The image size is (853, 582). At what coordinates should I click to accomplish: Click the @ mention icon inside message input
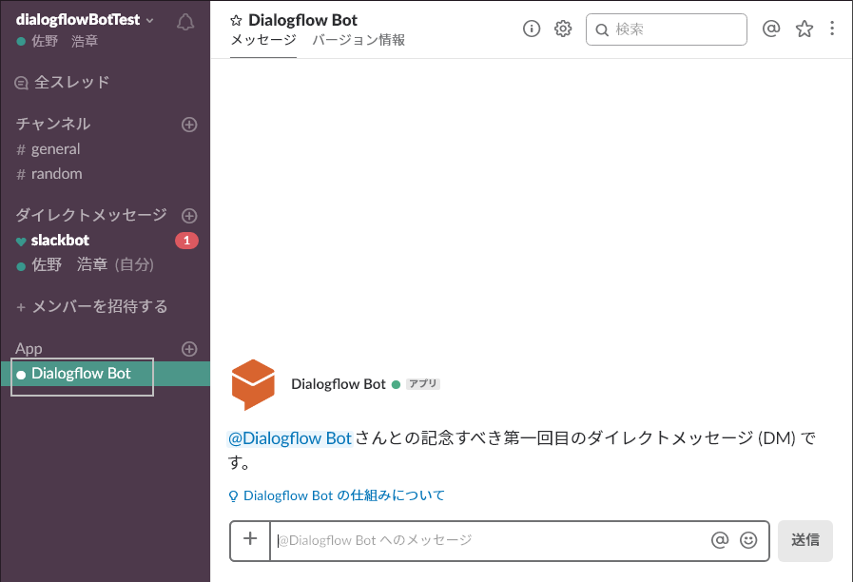pos(720,539)
